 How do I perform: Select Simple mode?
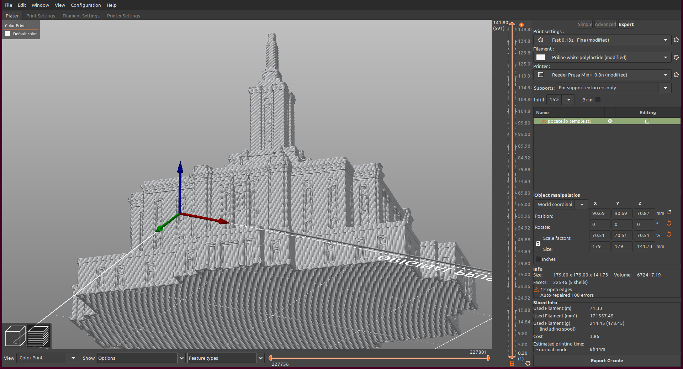coord(585,25)
